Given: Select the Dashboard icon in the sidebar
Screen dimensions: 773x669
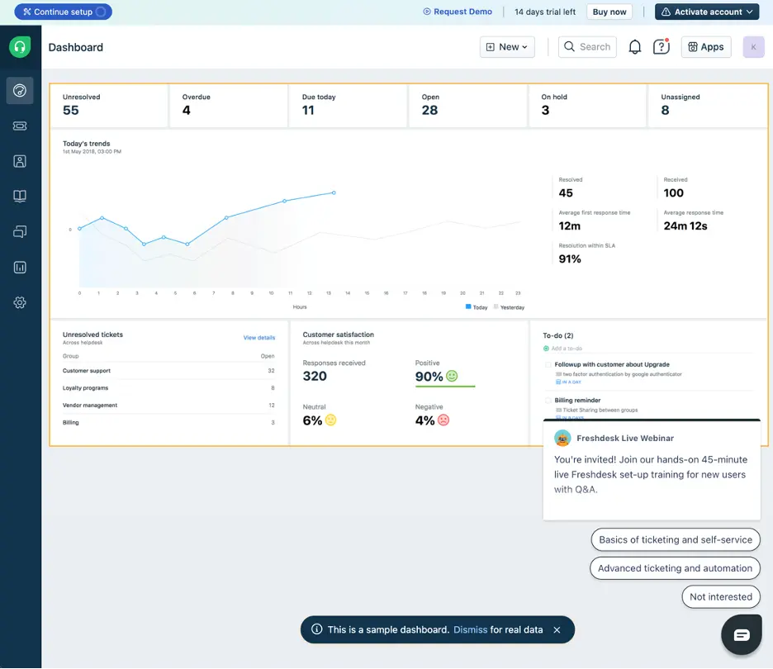Looking at the screenshot, I should coord(20,91).
